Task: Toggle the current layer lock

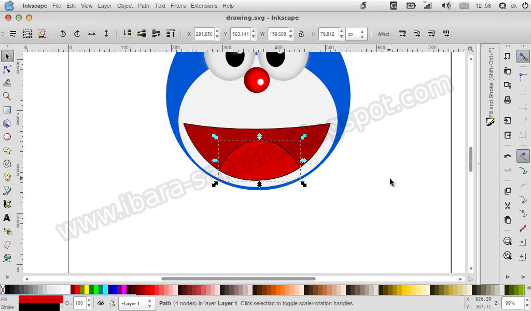Action: 112,303
